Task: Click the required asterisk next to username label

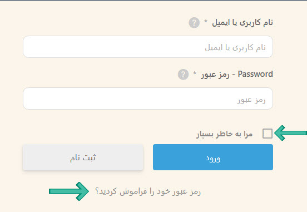Action: [206, 21]
